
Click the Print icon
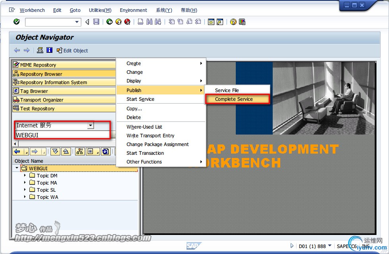coord(141,22)
